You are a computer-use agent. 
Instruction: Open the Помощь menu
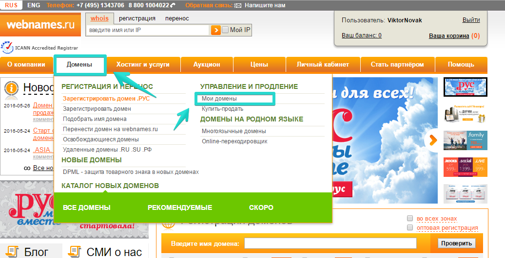click(x=461, y=65)
